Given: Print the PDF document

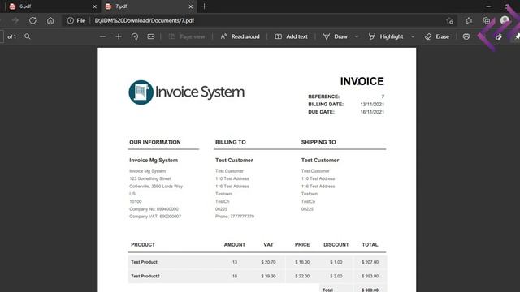Looking at the screenshot, I should coord(466,36).
